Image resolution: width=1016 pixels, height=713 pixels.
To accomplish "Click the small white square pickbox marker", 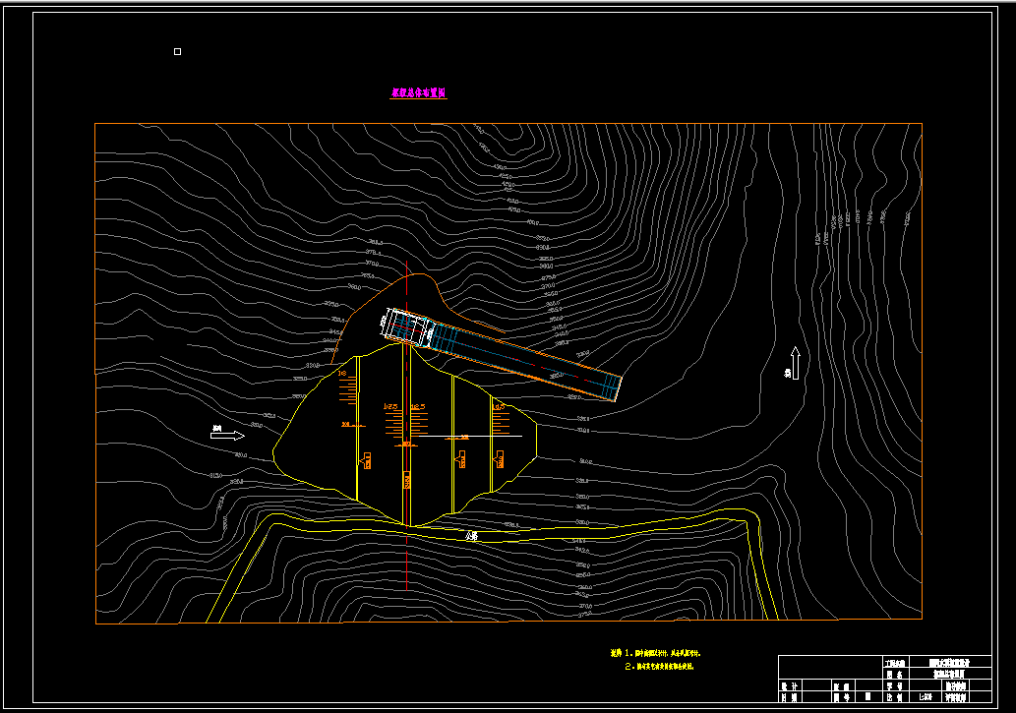I will click(x=178, y=51).
